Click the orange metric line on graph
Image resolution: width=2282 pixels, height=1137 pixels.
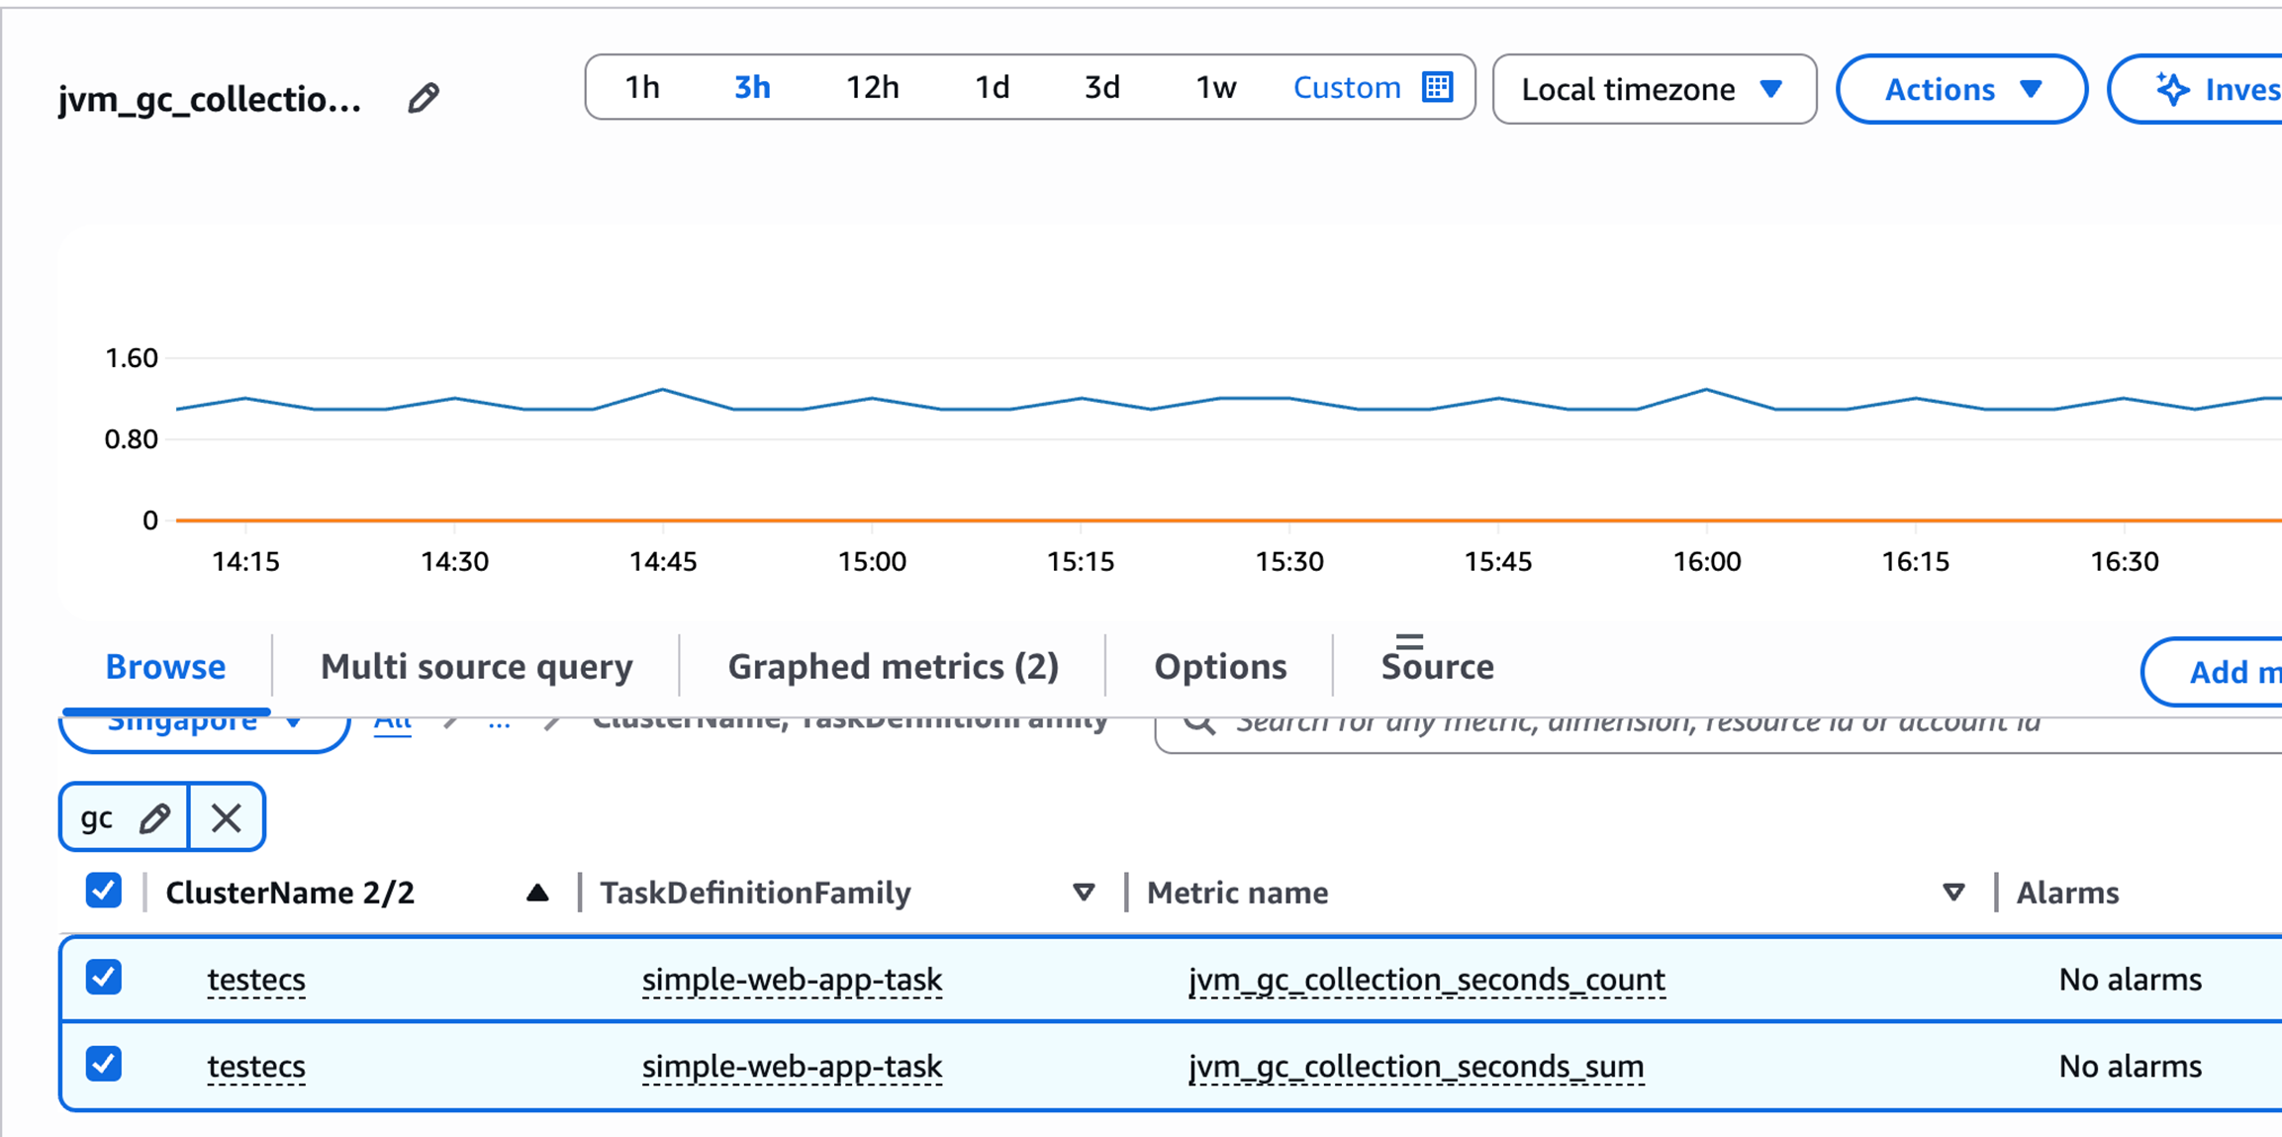coord(1188,520)
